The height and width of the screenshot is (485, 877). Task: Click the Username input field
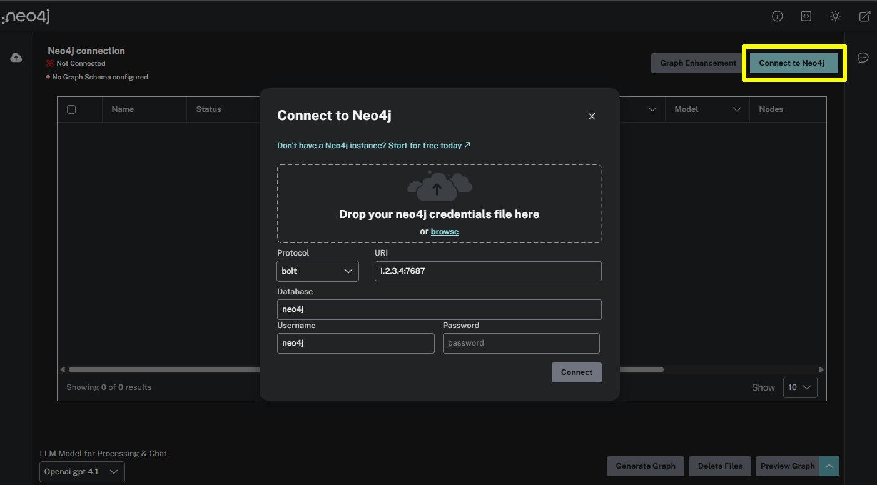[355, 343]
